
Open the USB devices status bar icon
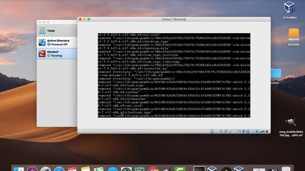(230, 132)
